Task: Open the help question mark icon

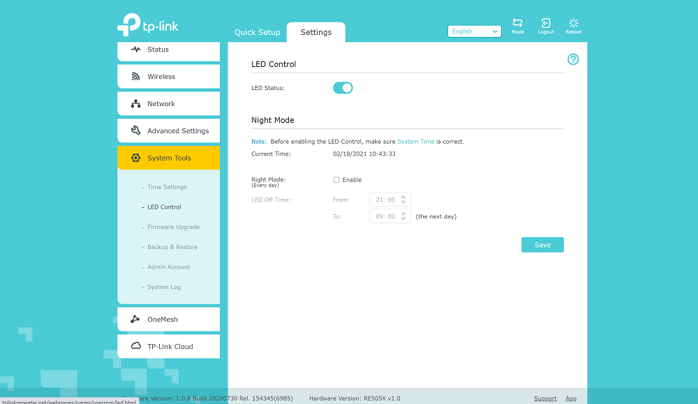Action: coord(573,59)
